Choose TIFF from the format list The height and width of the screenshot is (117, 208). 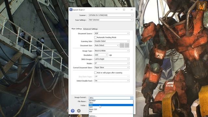click(x=111, y=107)
